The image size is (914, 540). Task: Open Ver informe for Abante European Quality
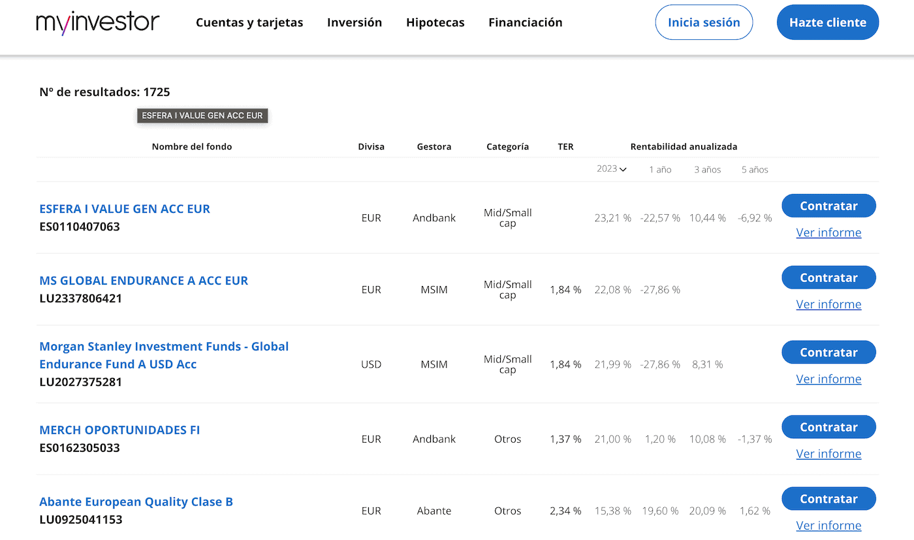click(828, 526)
